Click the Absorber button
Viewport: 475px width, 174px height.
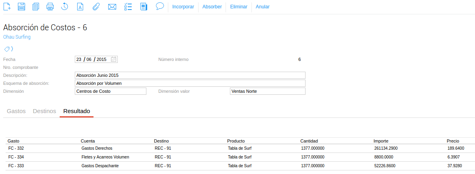point(212,7)
